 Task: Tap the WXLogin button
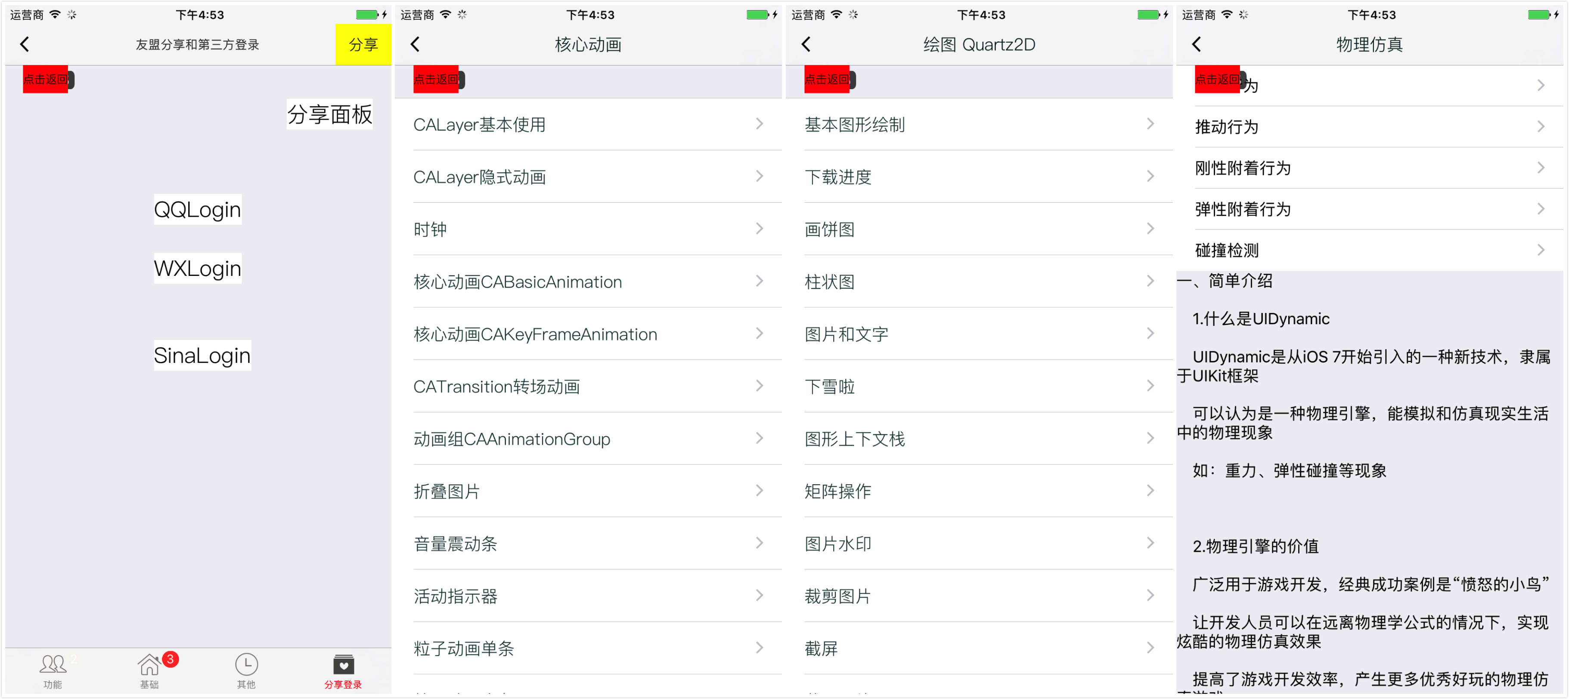(197, 269)
